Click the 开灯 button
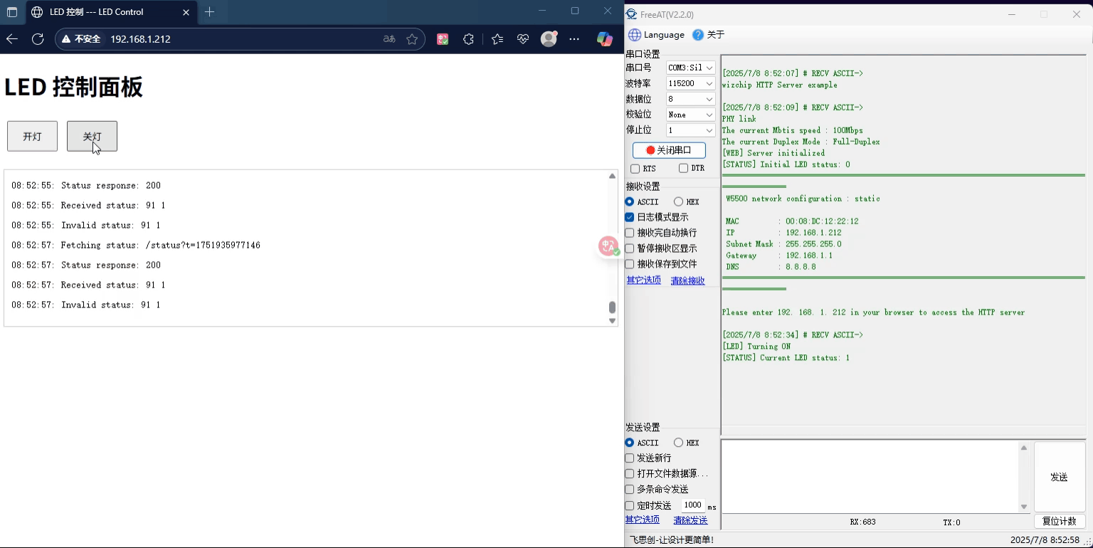 pyautogui.click(x=32, y=137)
